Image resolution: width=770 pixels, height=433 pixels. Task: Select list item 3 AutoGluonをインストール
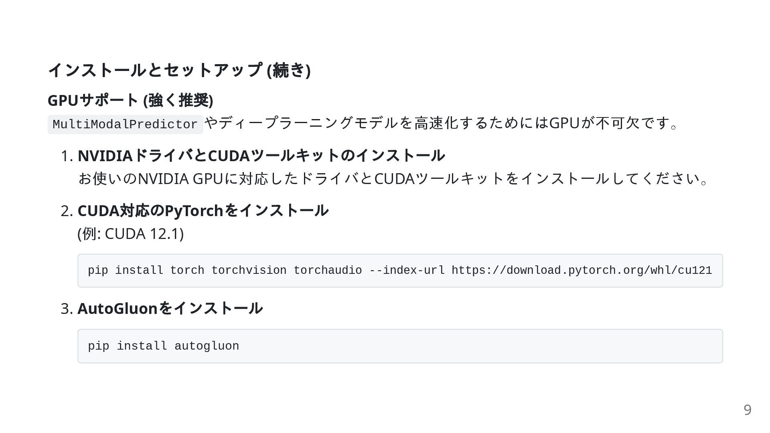click(170, 309)
